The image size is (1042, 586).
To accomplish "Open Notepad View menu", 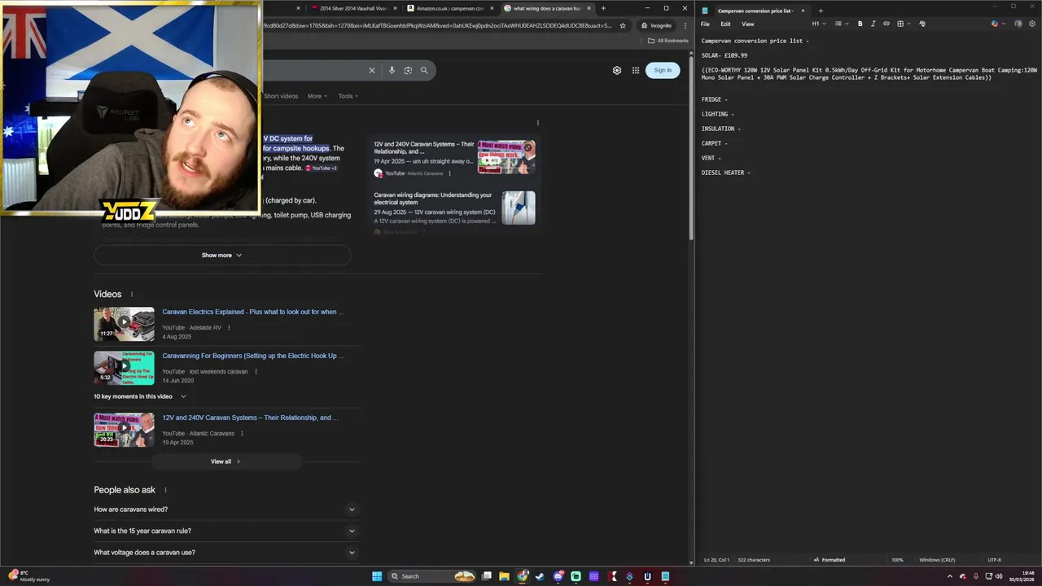I will click(x=747, y=24).
